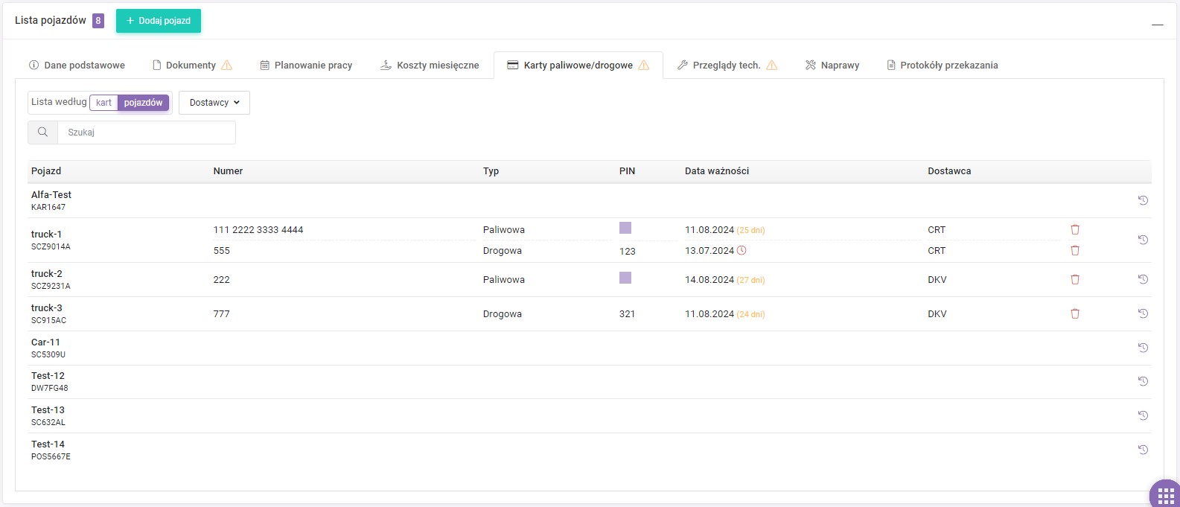Click the Dostawca column header
This screenshot has height=507, width=1180.
949,170
